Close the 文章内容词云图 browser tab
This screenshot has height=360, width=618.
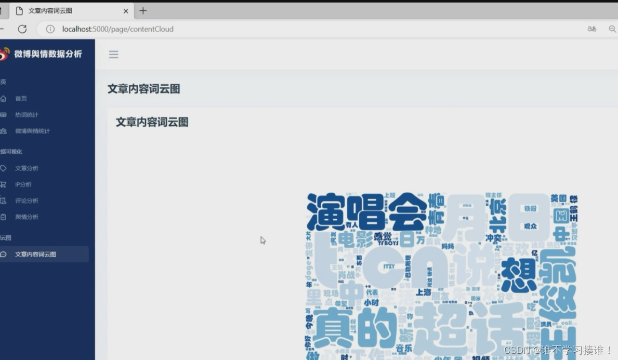click(x=126, y=11)
